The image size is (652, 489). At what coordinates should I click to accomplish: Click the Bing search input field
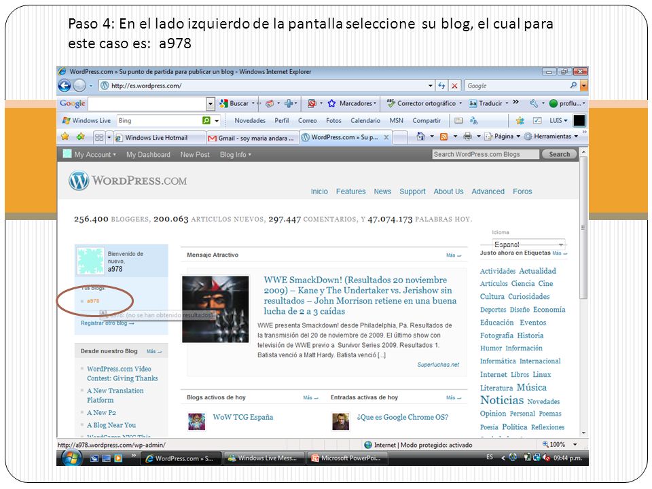159,121
